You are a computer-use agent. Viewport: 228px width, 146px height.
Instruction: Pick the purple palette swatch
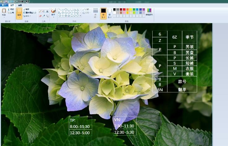point(144,10)
